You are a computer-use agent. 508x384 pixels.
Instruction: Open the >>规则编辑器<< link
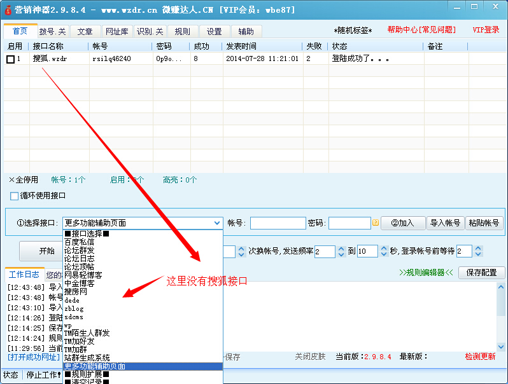[x=426, y=273]
